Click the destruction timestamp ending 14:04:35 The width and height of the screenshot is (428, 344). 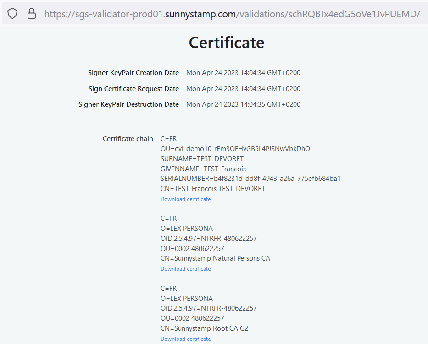click(243, 104)
